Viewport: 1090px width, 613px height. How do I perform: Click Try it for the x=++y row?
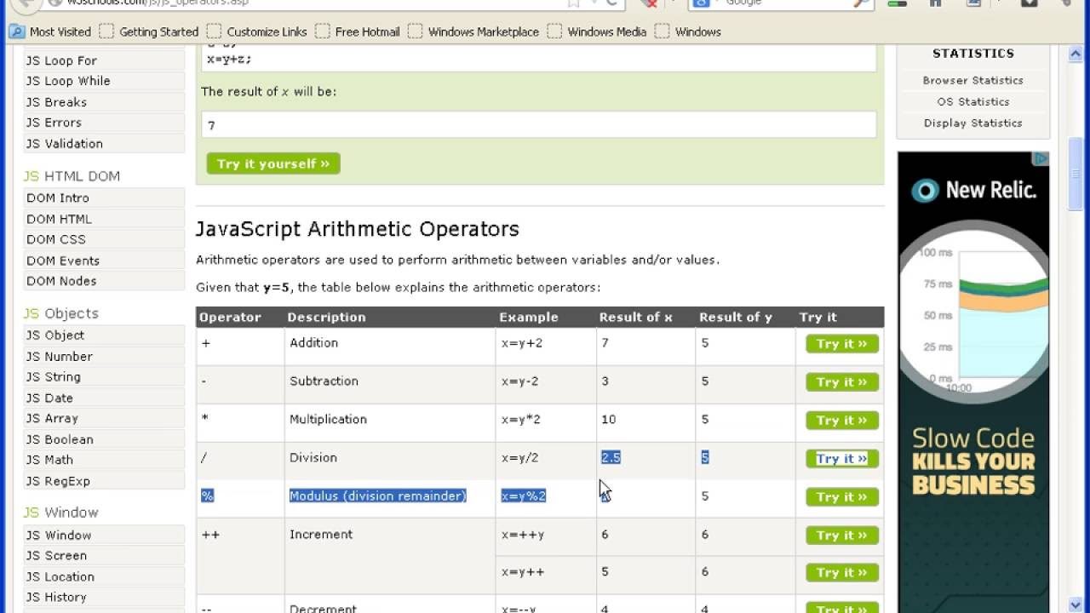(842, 536)
